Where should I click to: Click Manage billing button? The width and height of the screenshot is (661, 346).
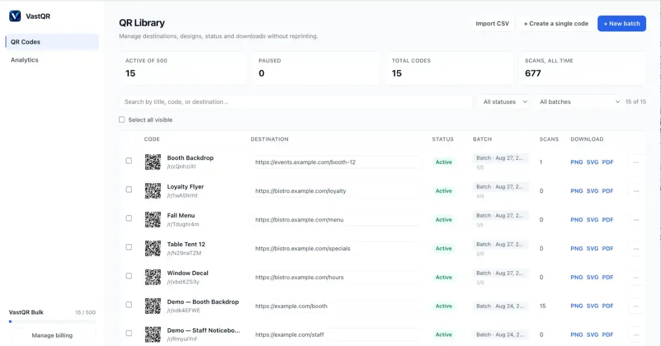pyautogui.click(x=52, y=335)
